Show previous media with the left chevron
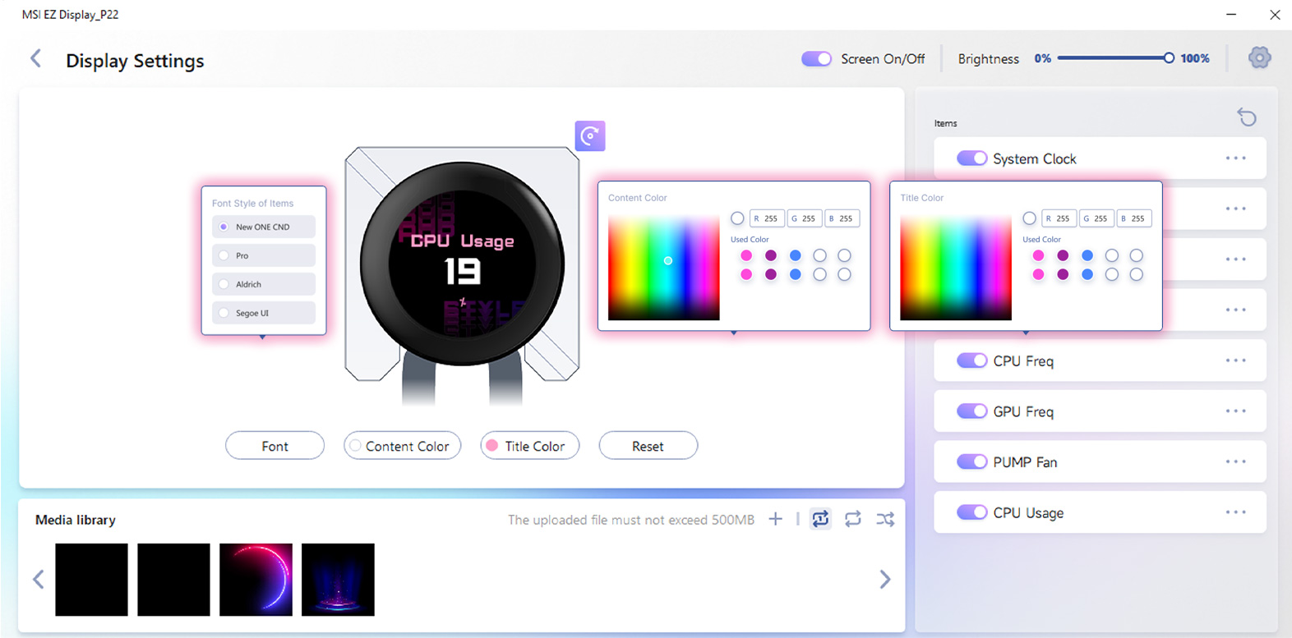Screen dimensions: 1292x638 click(x=39, y=580)
